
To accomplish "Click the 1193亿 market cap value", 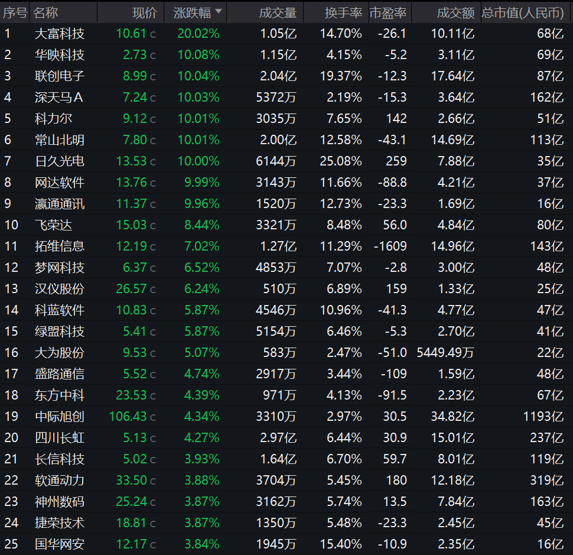I will click(543, 417).
